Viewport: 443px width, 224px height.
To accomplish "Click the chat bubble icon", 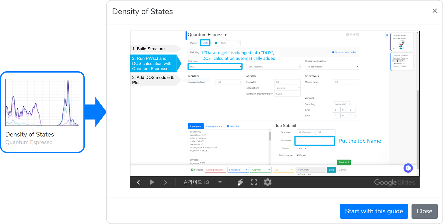I will [408, 168].
